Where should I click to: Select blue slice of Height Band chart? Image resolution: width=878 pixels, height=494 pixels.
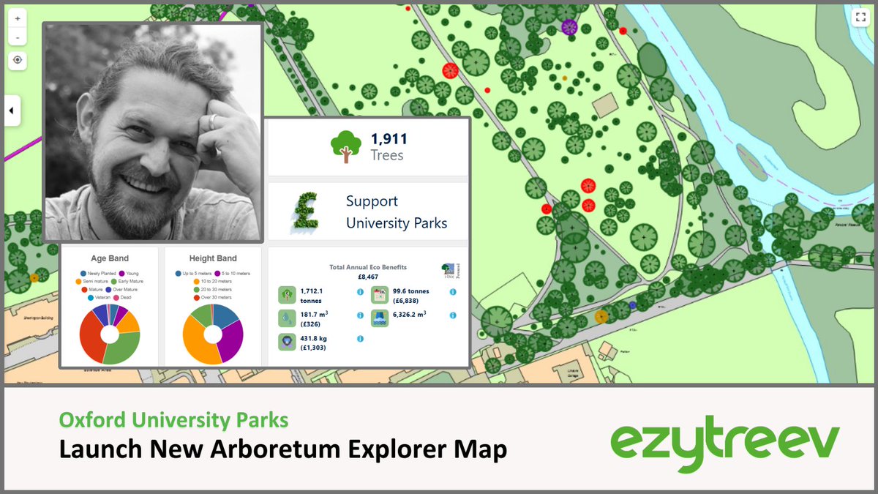click(x=225, y=315)
